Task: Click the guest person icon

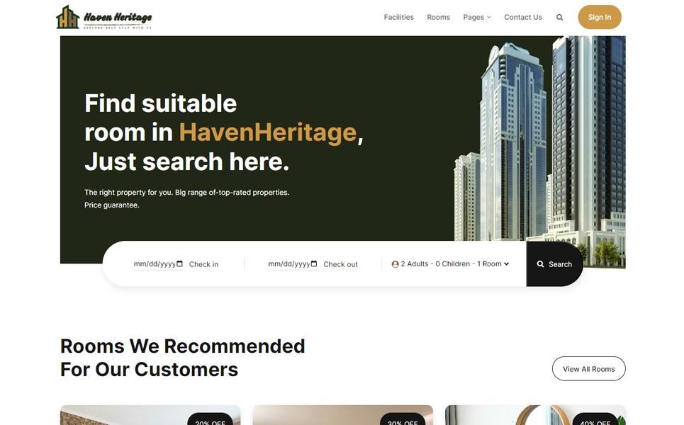Action: pos(396,264)
